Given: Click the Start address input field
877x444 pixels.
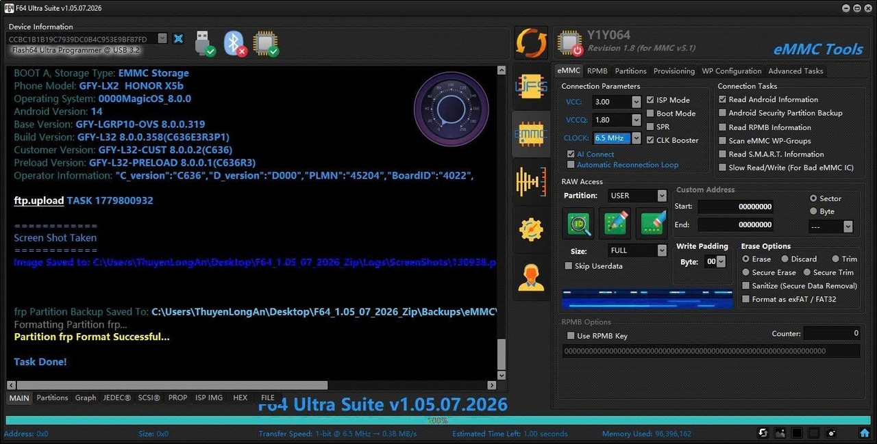Looking at the screenshot, I should (x=737, y=207).
